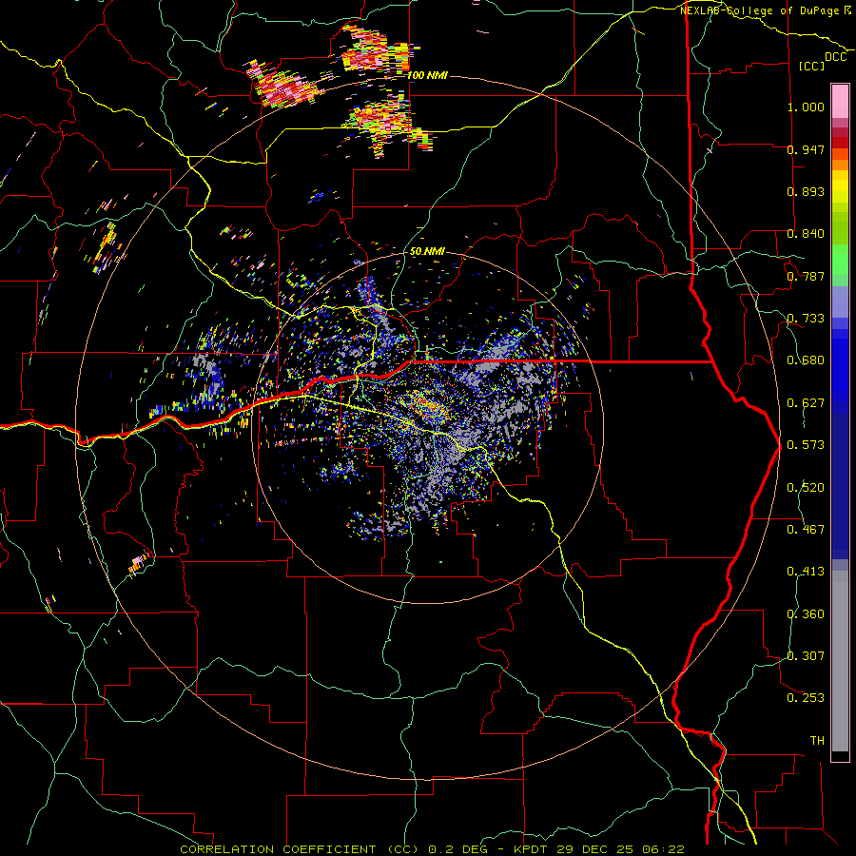Select the 0.627 scale label
This screenshot has width=856, height=856.
(806, 403)
